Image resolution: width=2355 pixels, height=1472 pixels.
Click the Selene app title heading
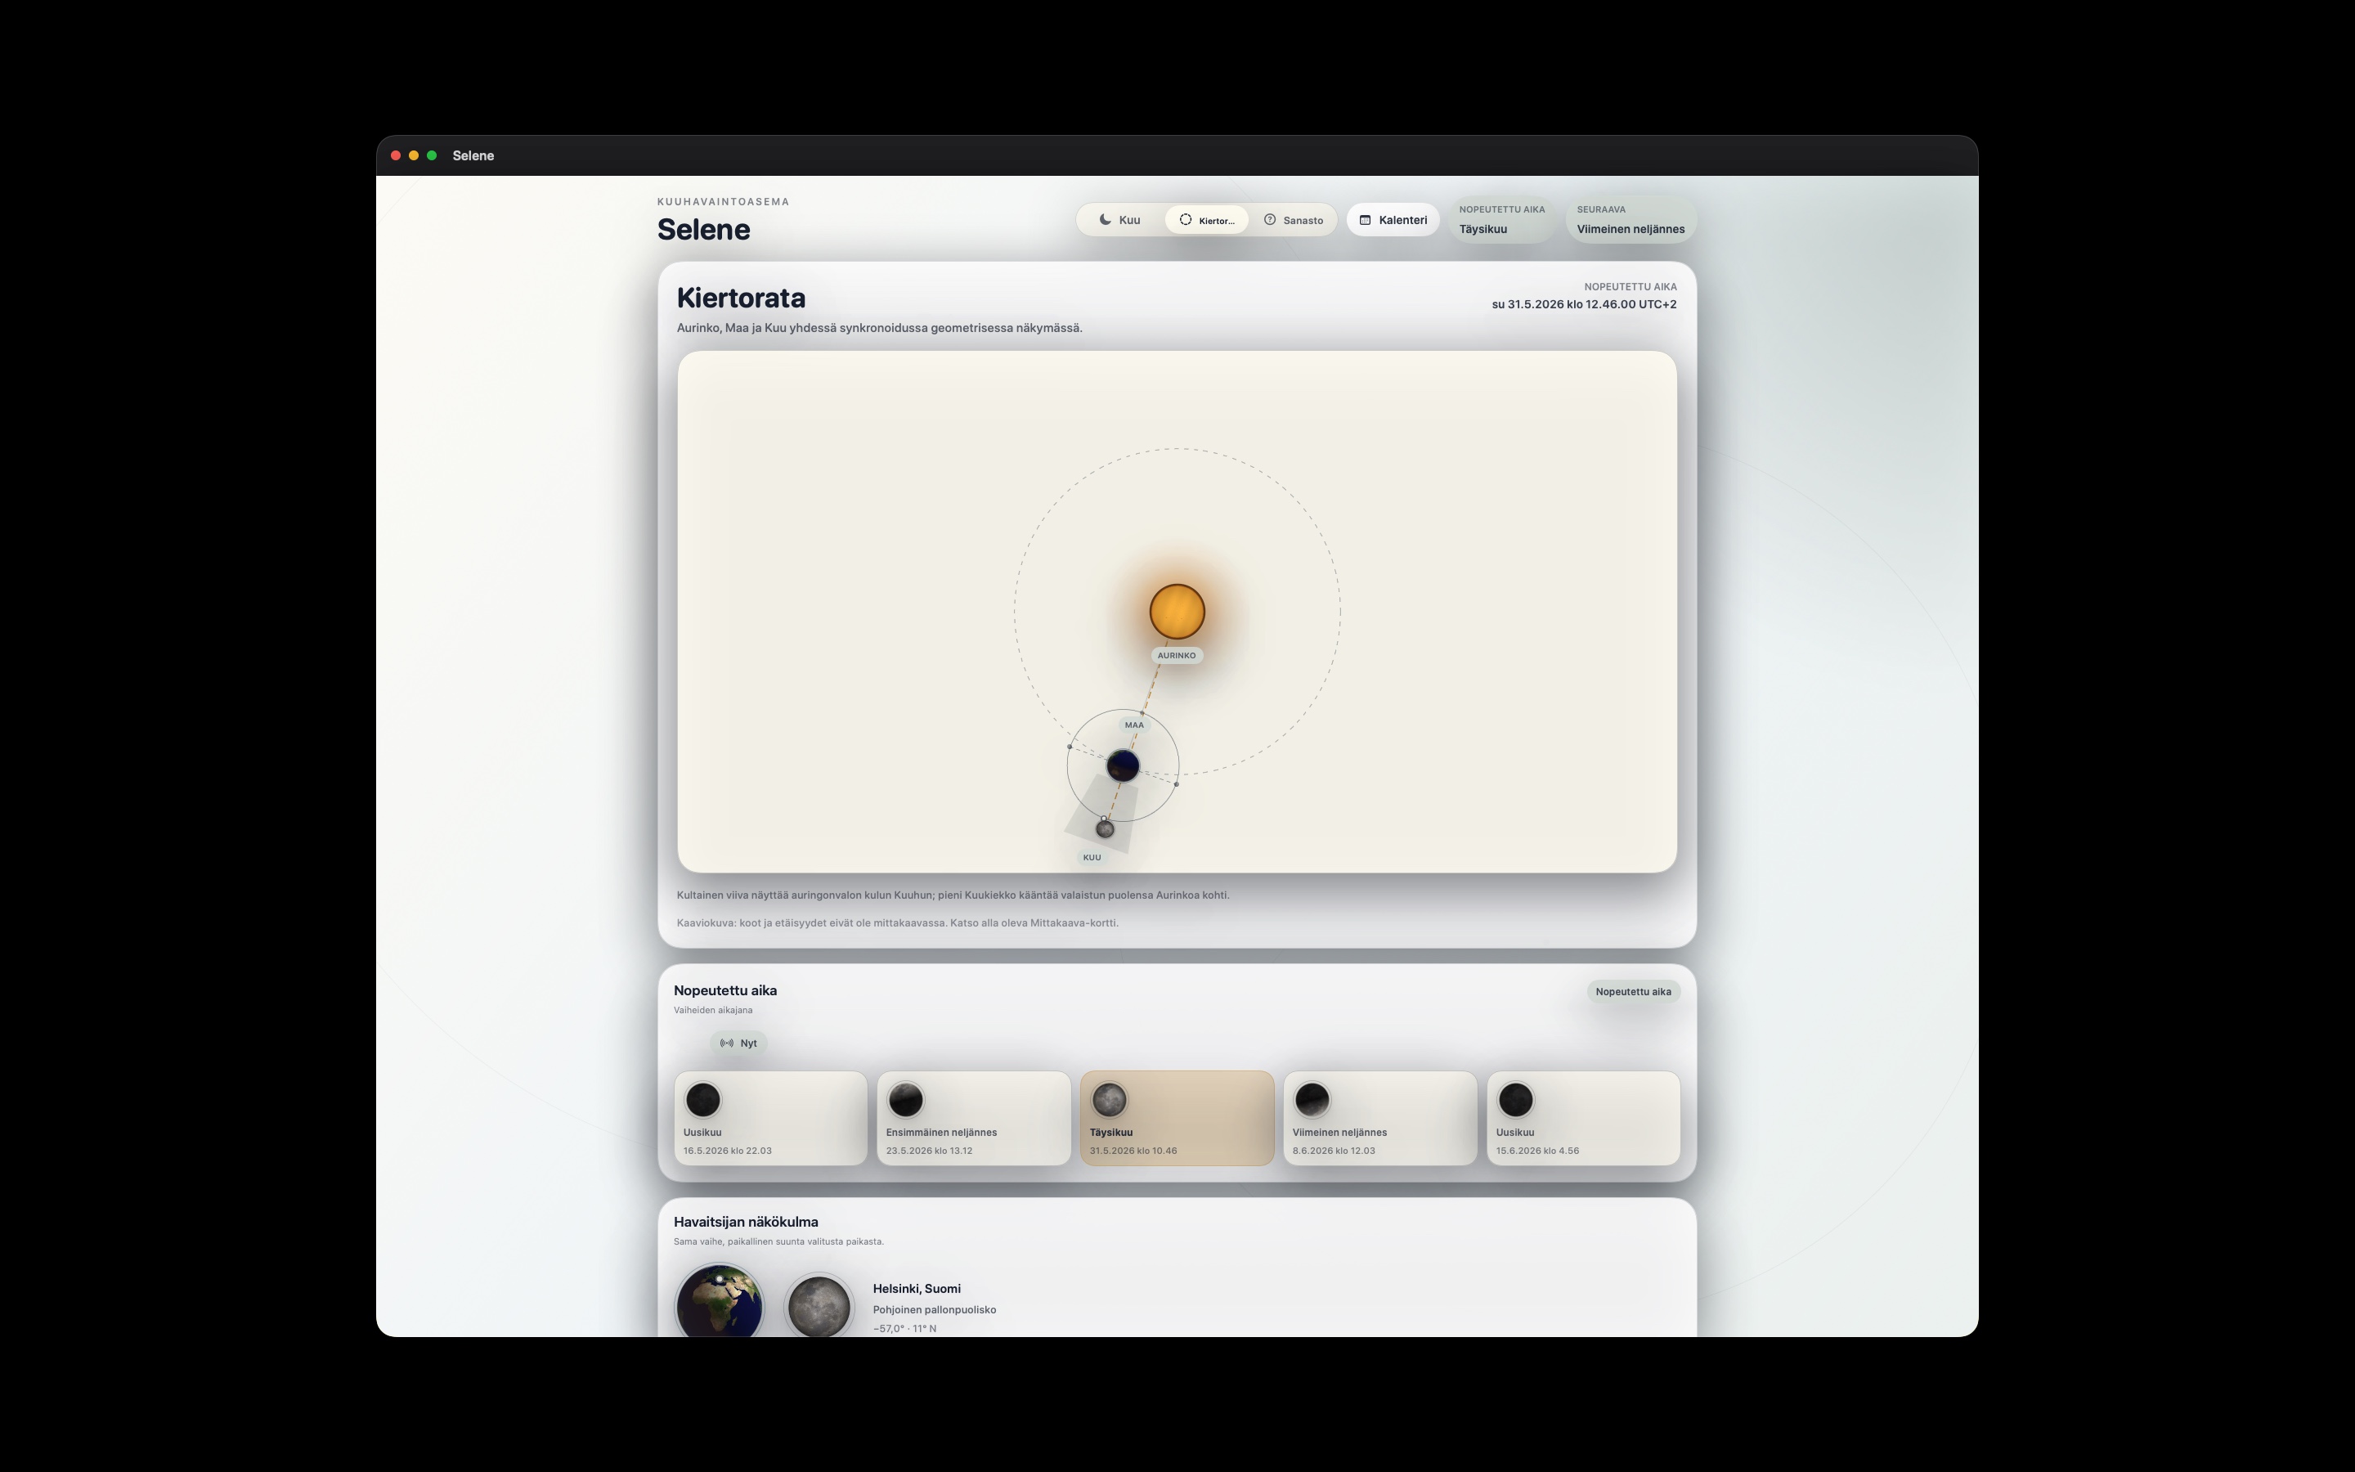(703, 230)
